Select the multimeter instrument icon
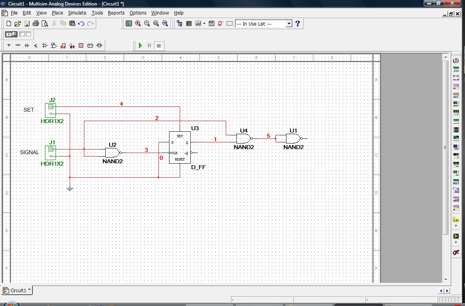This screenshot has height=306, width=465. (456, 61)
